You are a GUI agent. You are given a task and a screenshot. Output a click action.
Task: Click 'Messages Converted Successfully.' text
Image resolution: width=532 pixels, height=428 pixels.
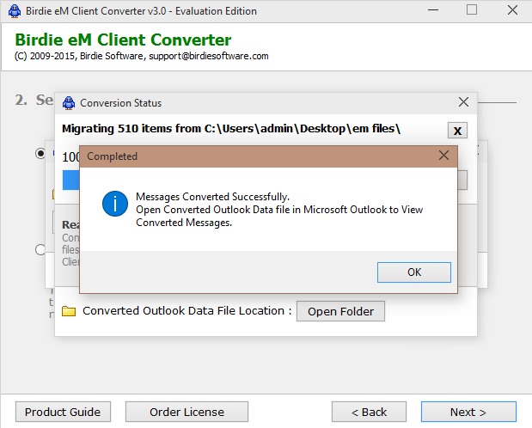[213, 197]
